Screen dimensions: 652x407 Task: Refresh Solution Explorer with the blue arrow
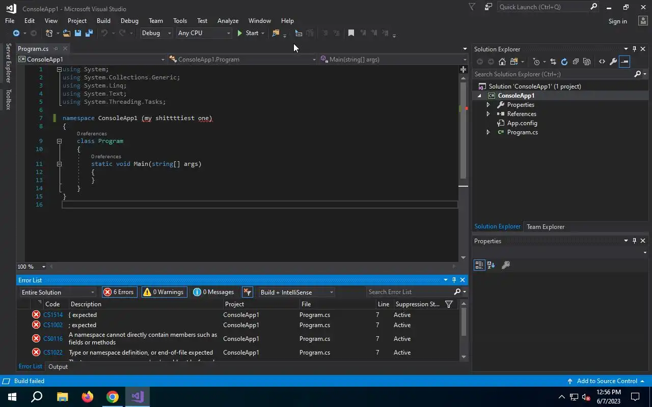[564, 62]
